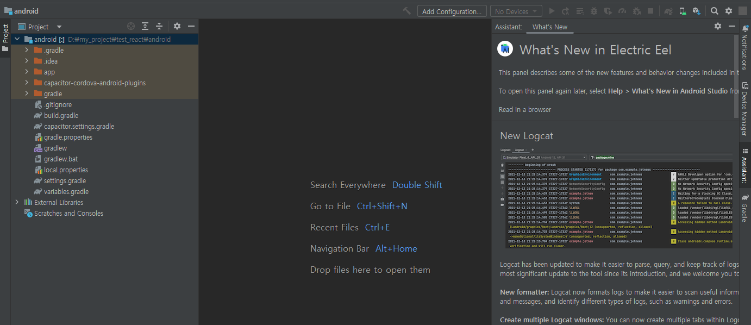Click the New Logcat screenshot thumbnail
Image resolution: width=751 pixels, height=325 pixels.
pos(616,198)
